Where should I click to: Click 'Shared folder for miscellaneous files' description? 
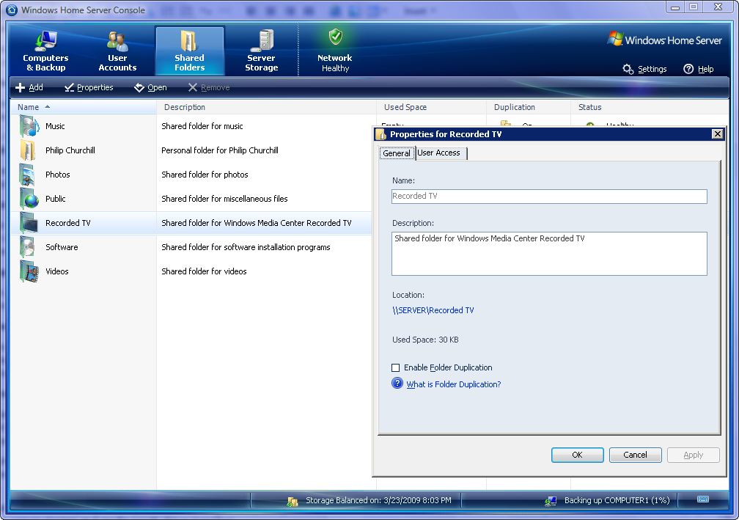click(x=224, y=199)
